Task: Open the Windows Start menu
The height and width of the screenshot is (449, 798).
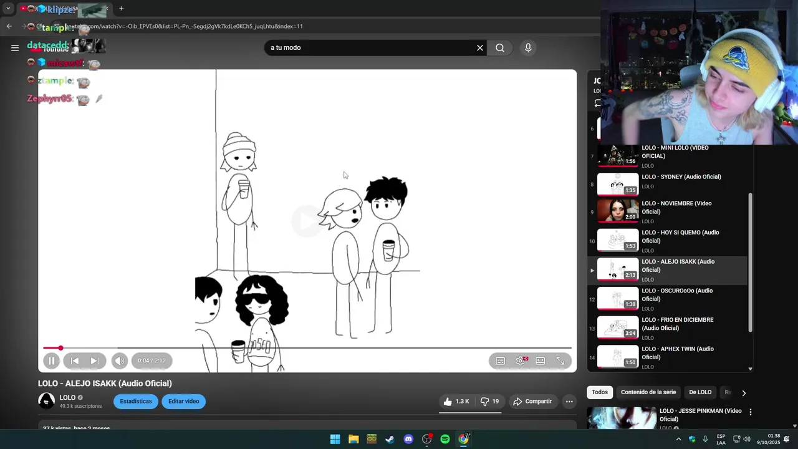Action: 335,439
